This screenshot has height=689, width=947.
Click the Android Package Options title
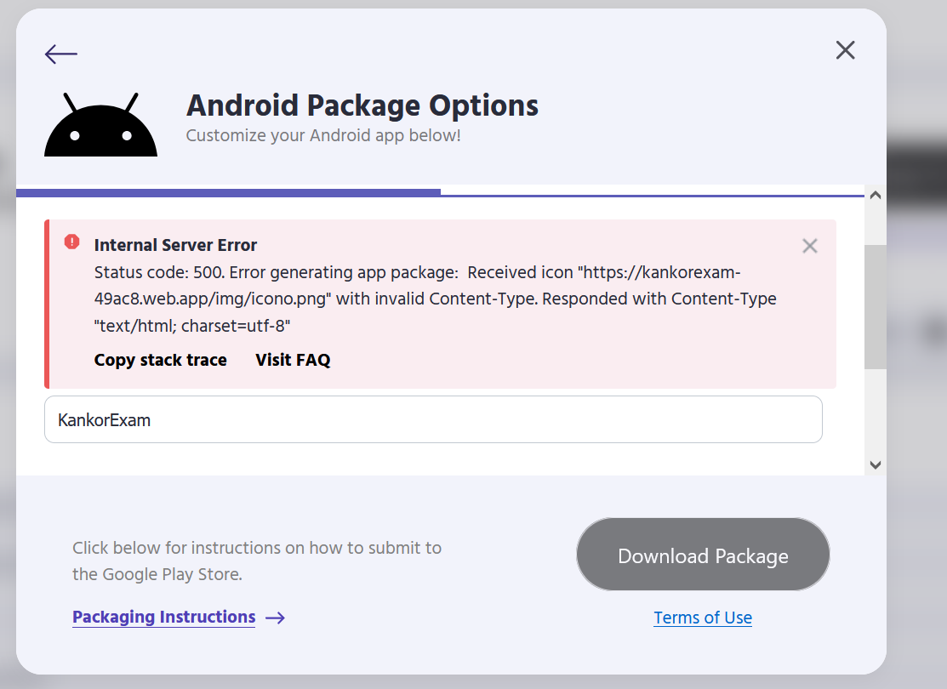click(362, 105)
